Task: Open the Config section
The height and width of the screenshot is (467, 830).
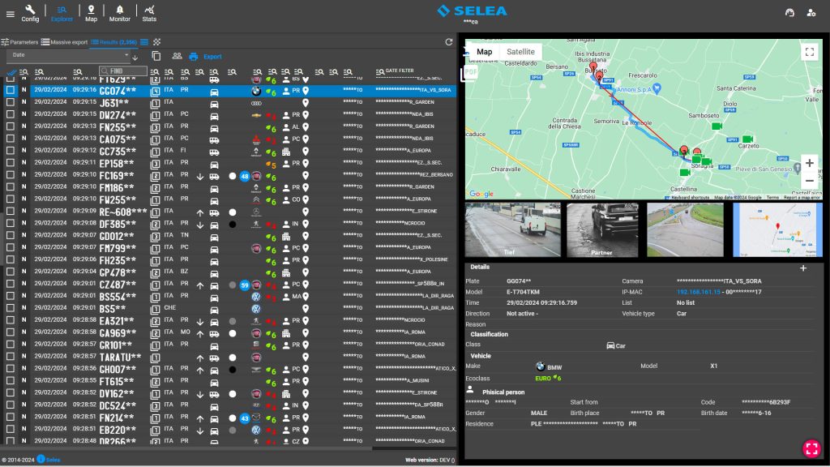Action: click(30, 13)
